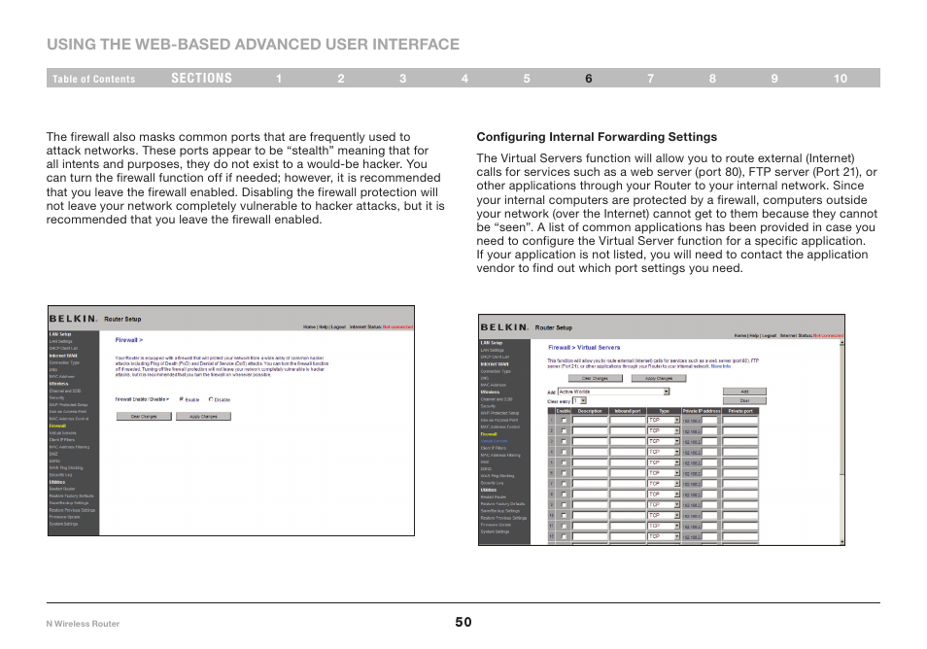Viewport: 927px width, 649px height.
Task: Click the scroll-up arrow on Virtual Servers page
Action: (x=841, y=343)
